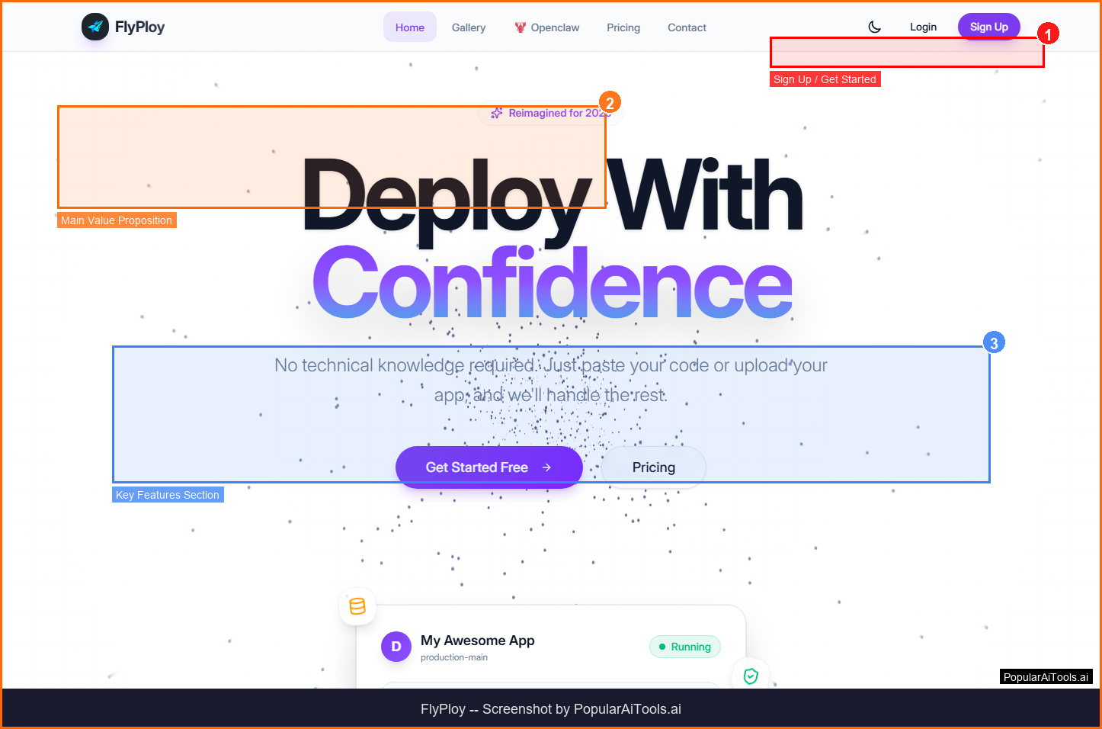This screenshot has height=729, width=1102.
Task: Click the sparkle icon in Reimagined badge
Action: 497,113
